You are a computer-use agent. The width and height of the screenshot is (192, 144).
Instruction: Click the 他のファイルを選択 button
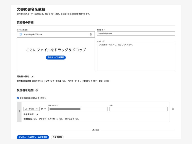point(56,57)
